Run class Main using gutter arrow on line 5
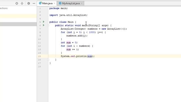Screen dimensions: 181x102 pos(44,22)
